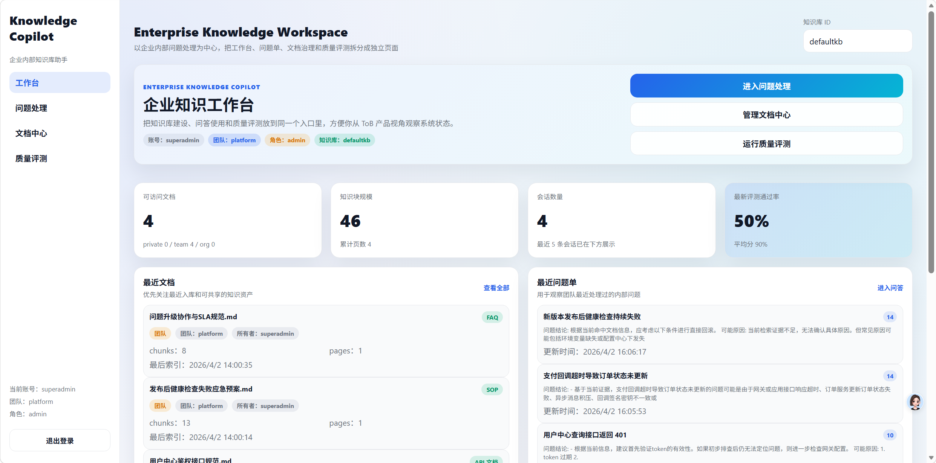Viewport: 936px width, 463px height.
Task: Open the 支付回调超时导致订单状态未更新 issue
Action: pos(595,376)
